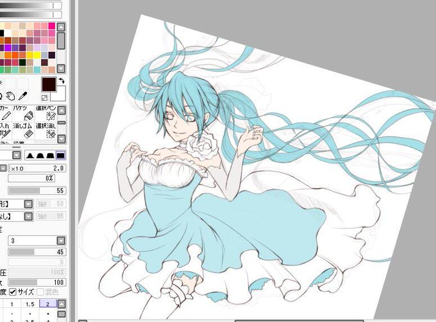Click the brush size ×1.0 2.0 slider

pyautogui.click(x=37, y=168)
